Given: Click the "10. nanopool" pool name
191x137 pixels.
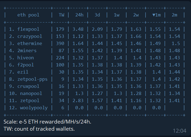Looking at the screenshot, I should 25,94.
